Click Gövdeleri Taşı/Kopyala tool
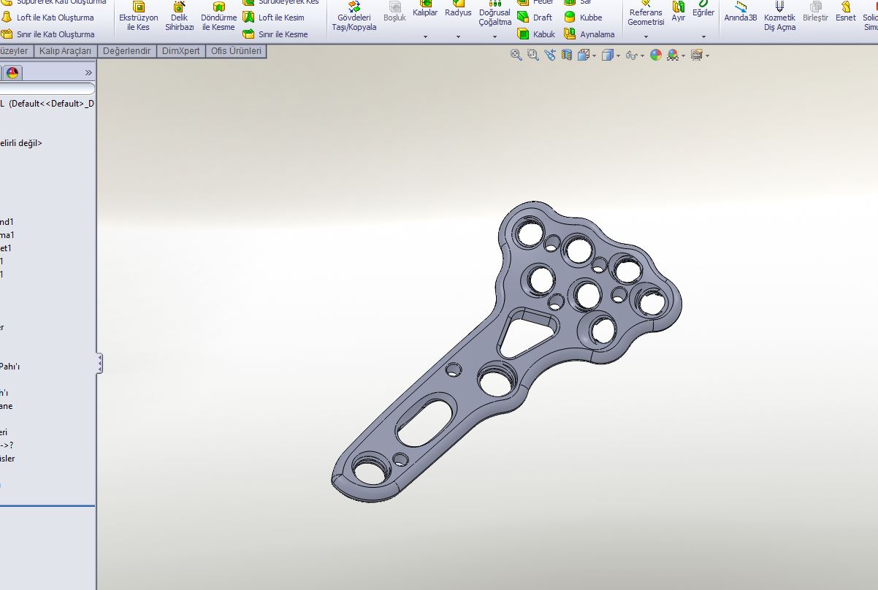Screen dimensions: 878x590 [x=354, y=17]
